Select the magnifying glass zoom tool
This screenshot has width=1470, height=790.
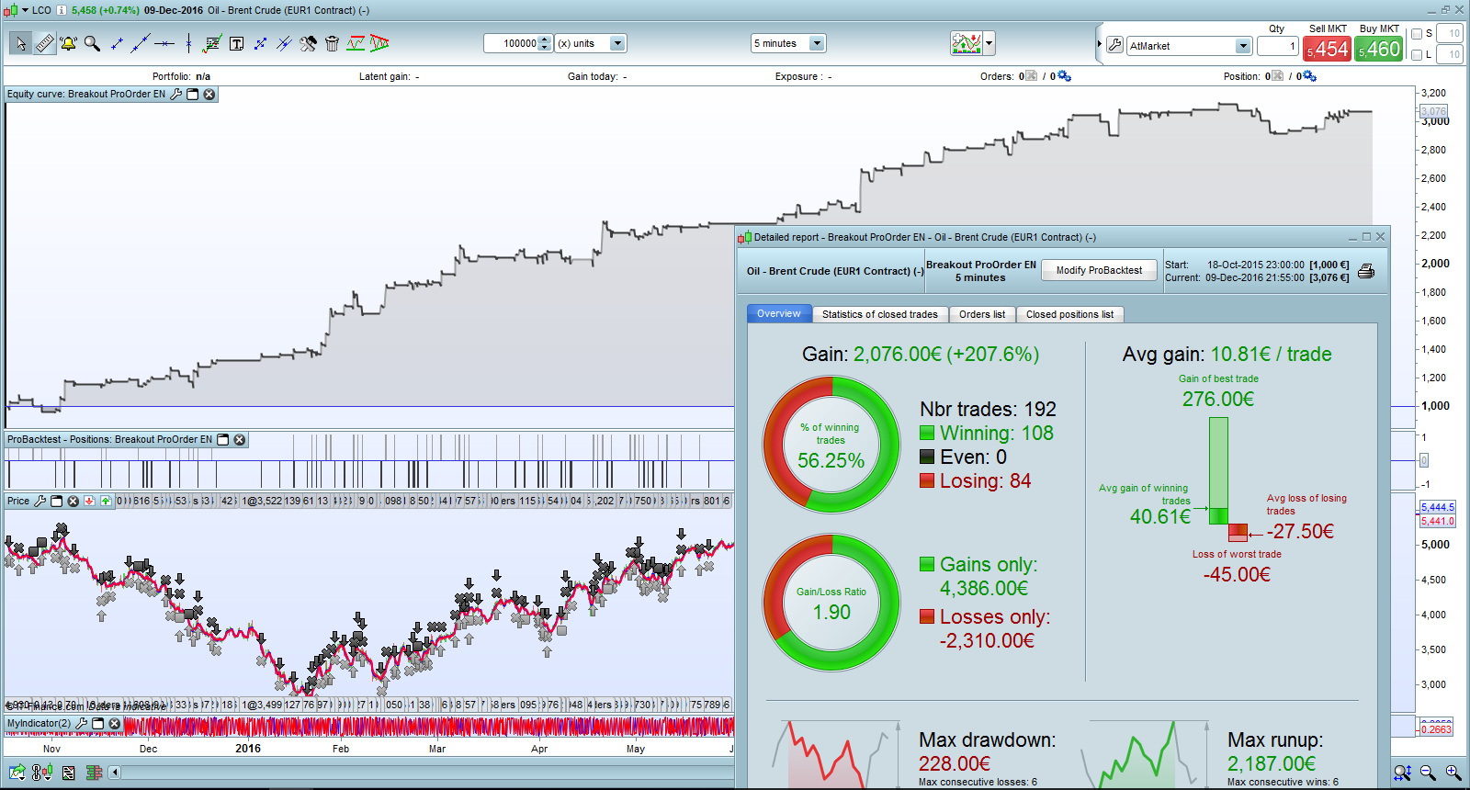pyautogui.click(x=92, y=43)
